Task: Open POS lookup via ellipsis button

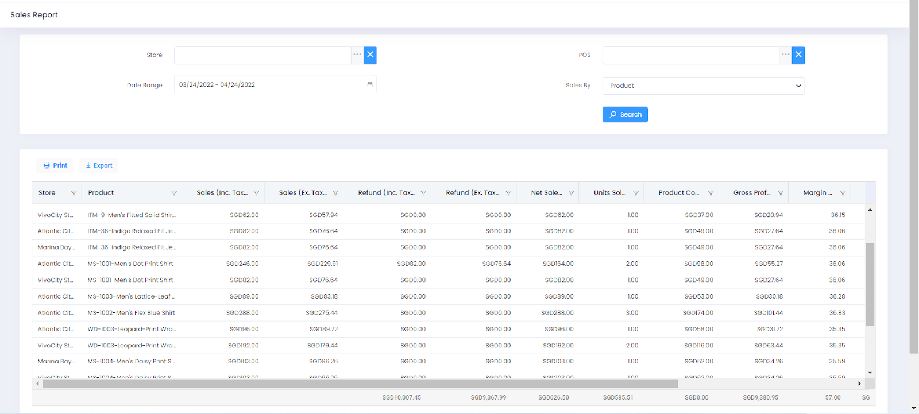Action: [x=785, y=55]
